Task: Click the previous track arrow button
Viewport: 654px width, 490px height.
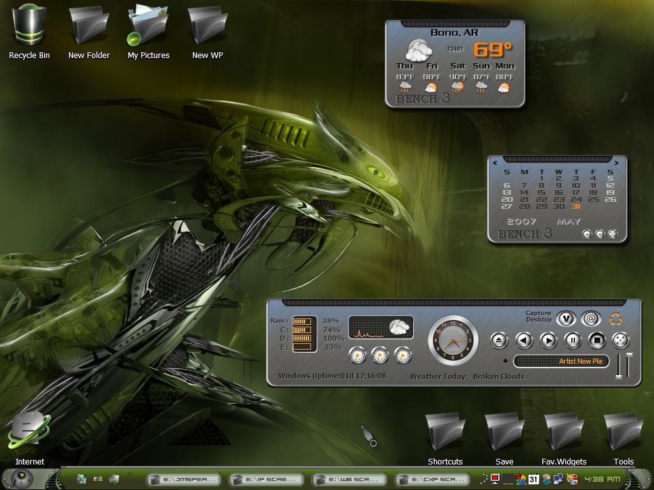Action: 524,341
